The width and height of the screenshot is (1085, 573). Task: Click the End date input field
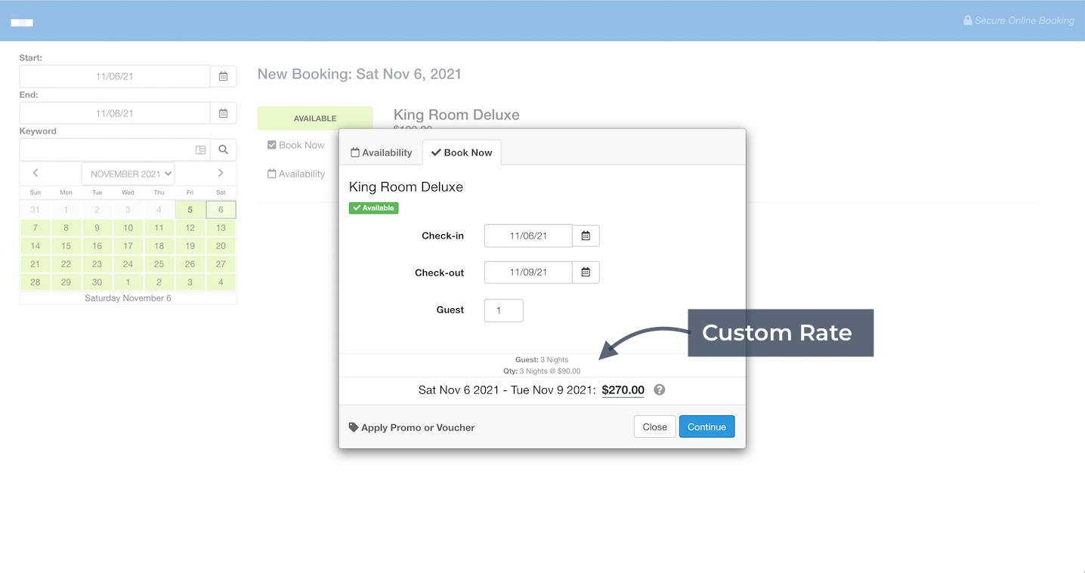(115, 113)
